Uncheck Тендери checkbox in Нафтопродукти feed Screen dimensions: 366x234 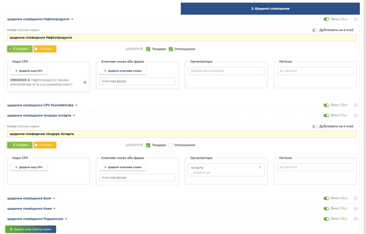click(x=148, y=49)
